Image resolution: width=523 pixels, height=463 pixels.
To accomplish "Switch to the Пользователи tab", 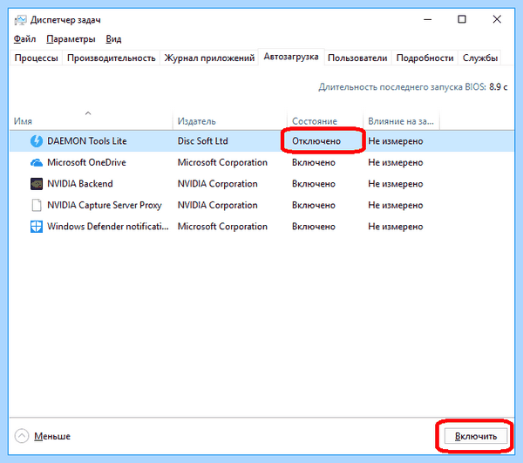I will coord(357,58).
